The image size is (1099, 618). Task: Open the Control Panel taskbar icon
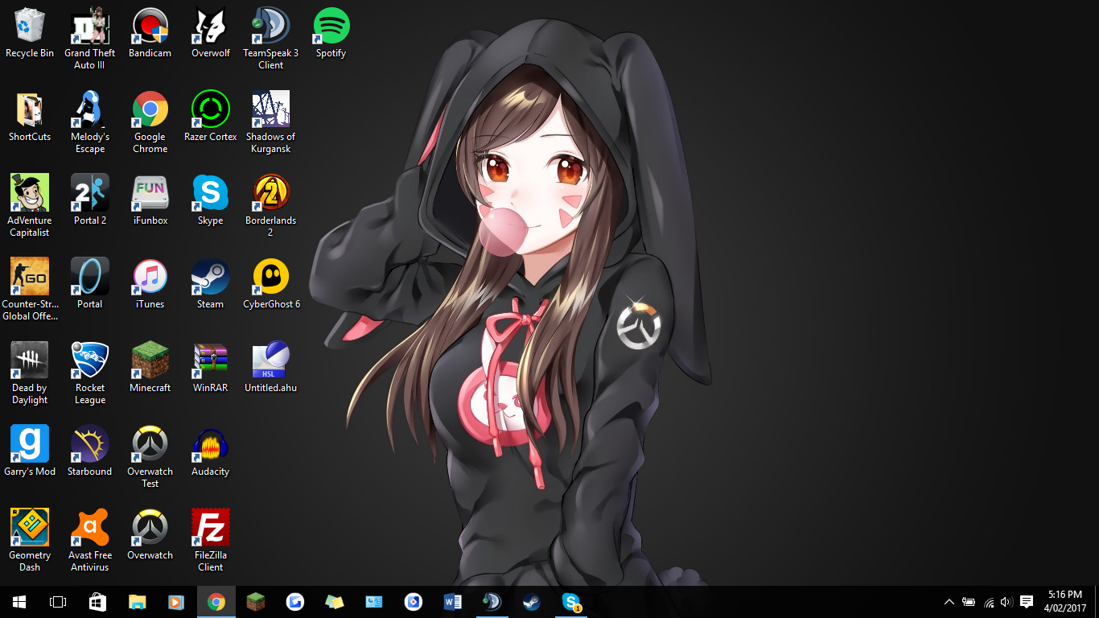373,602
